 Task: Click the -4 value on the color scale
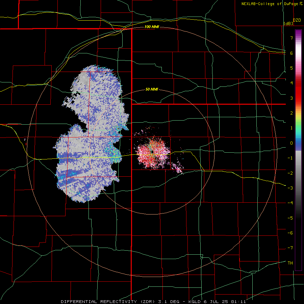click(x=290, y=203)
